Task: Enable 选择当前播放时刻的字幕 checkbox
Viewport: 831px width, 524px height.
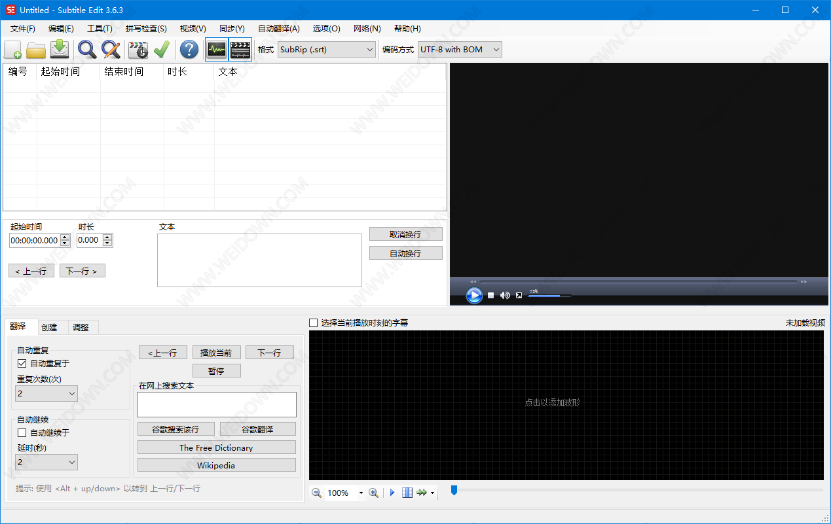Action: click(x=314, y=323)
